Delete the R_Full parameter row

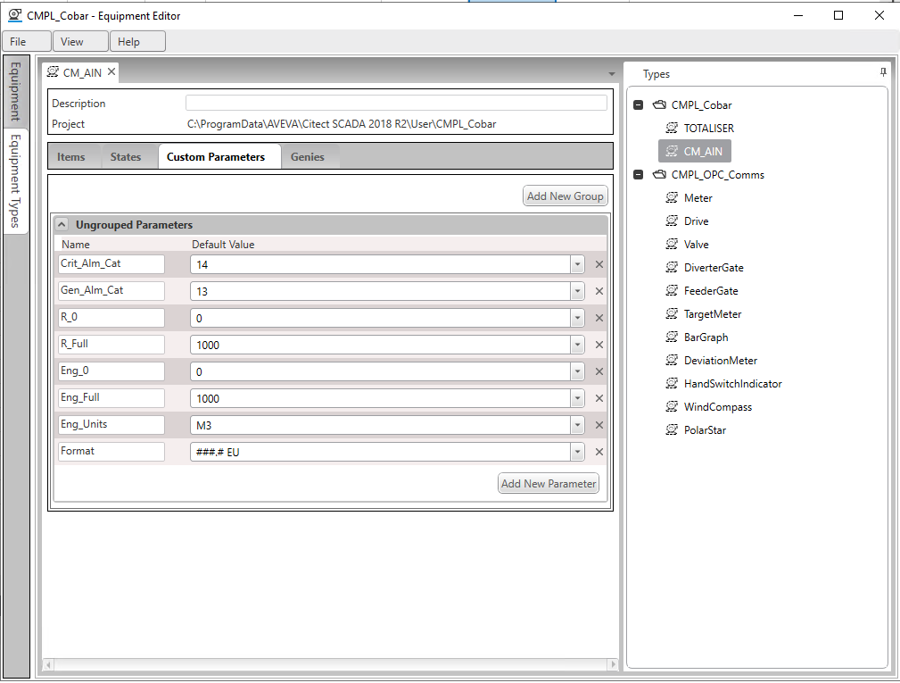(x=599, y=345)
